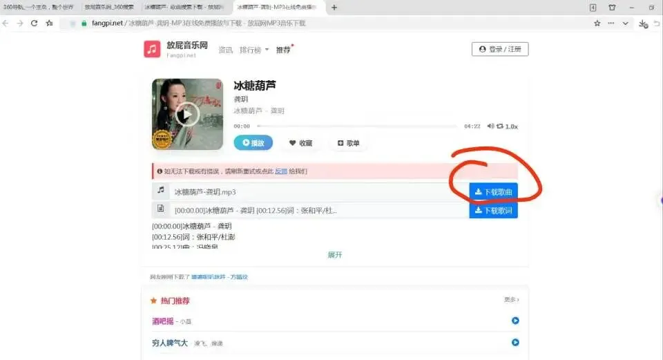Click the undo arrow icon beside downloads

(x=657, y=23)
